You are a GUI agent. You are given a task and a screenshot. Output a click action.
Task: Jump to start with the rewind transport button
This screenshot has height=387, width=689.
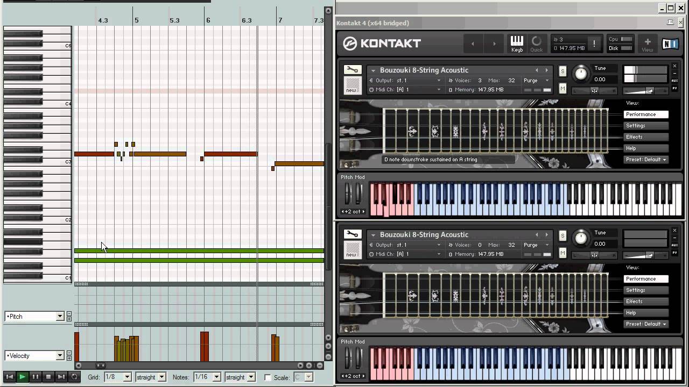[x=9, y=377]
